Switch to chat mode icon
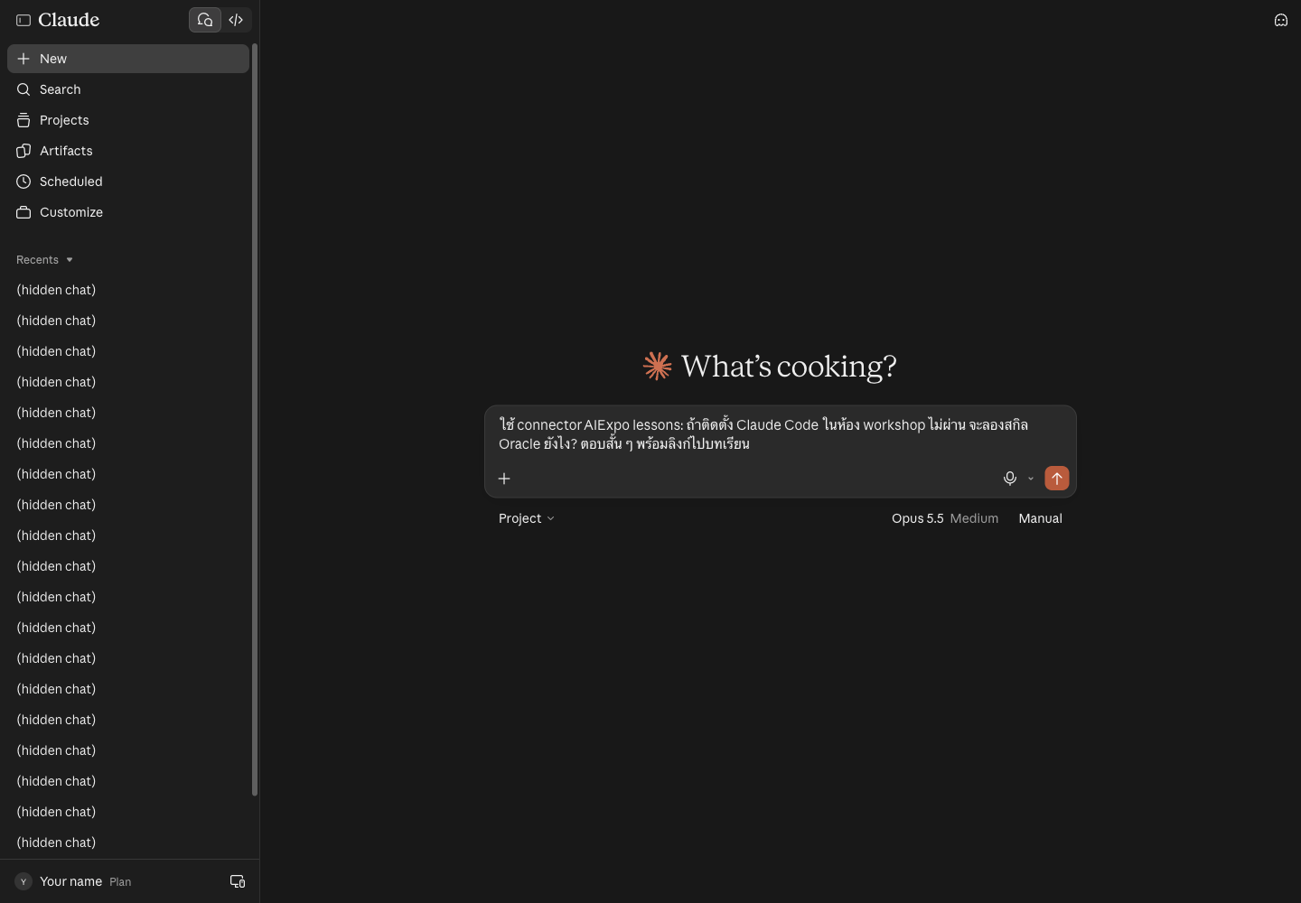The height and width of the screenshot is (903, 1301). pos(205,20)
